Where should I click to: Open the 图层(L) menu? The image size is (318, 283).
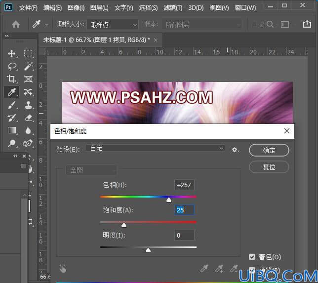pos(99,8)
